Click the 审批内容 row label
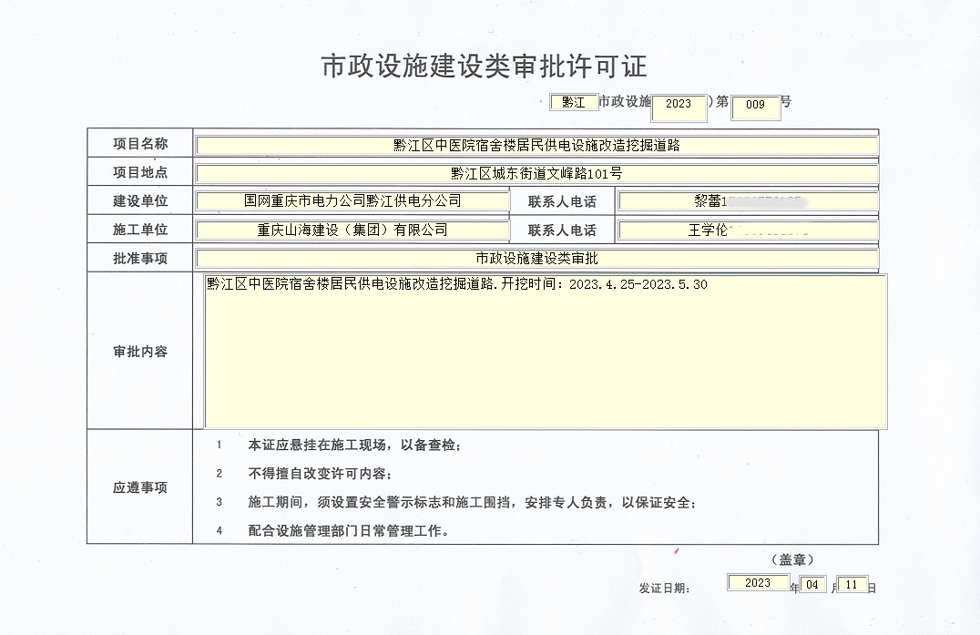 pyautogui.click(x=140, y=352)
